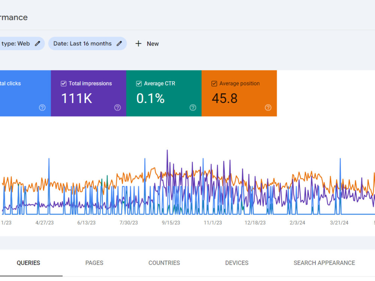This screenshot has height=281, width=375.
Task: Open help icon on Average position card
Action: 268,108
